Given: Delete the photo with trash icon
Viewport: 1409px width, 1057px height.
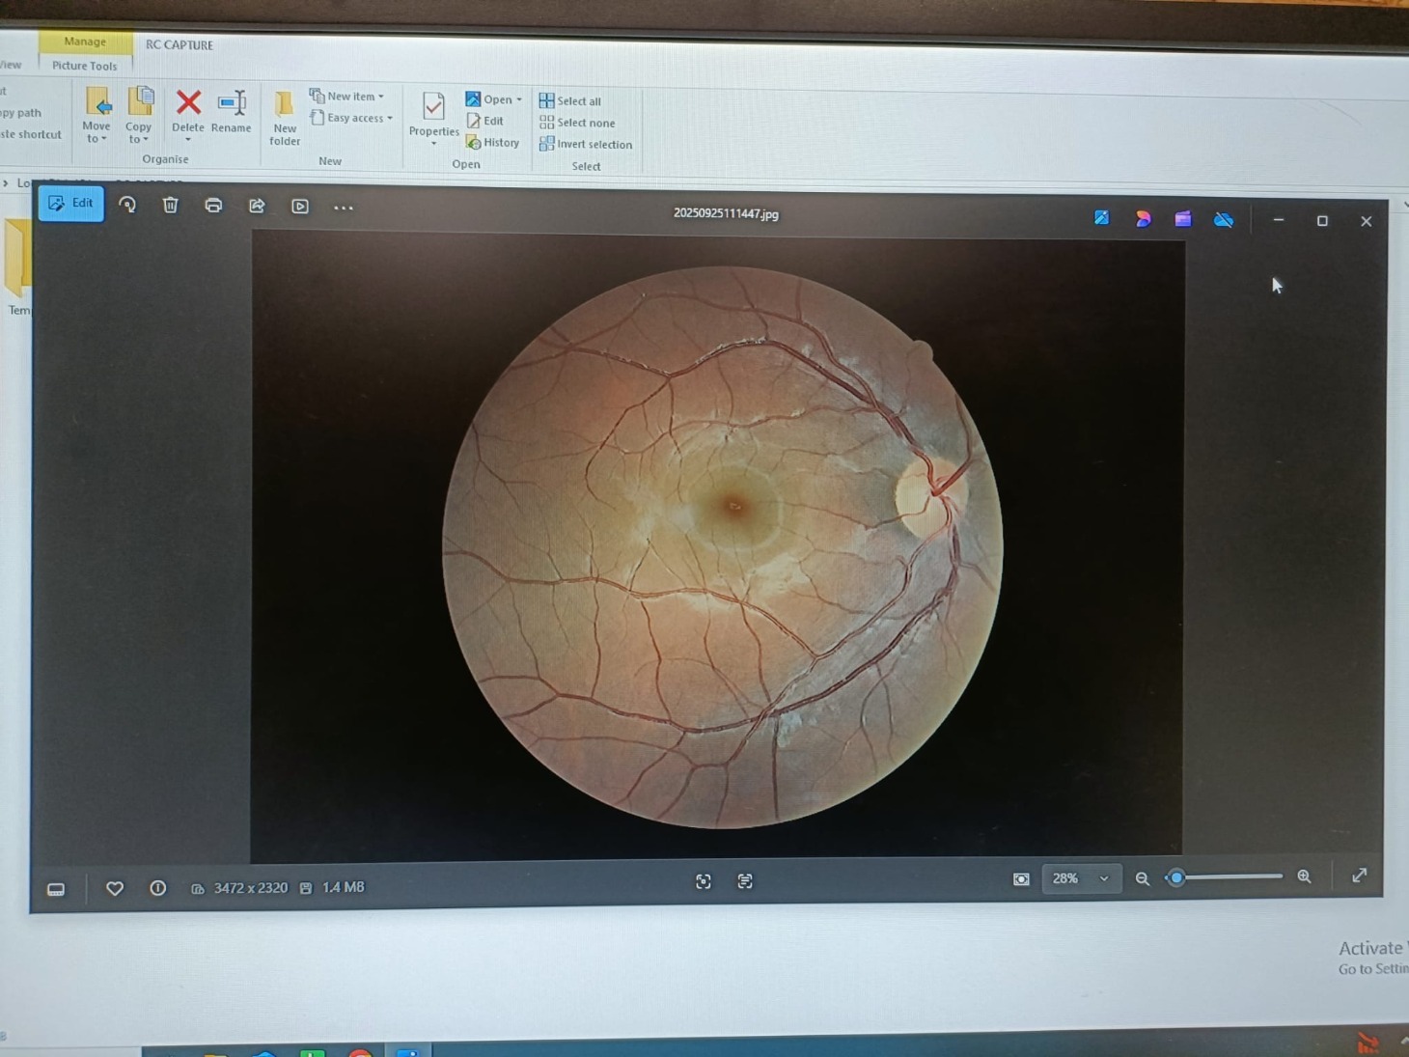Looking at the screenshot, I should tap(171, 205).
